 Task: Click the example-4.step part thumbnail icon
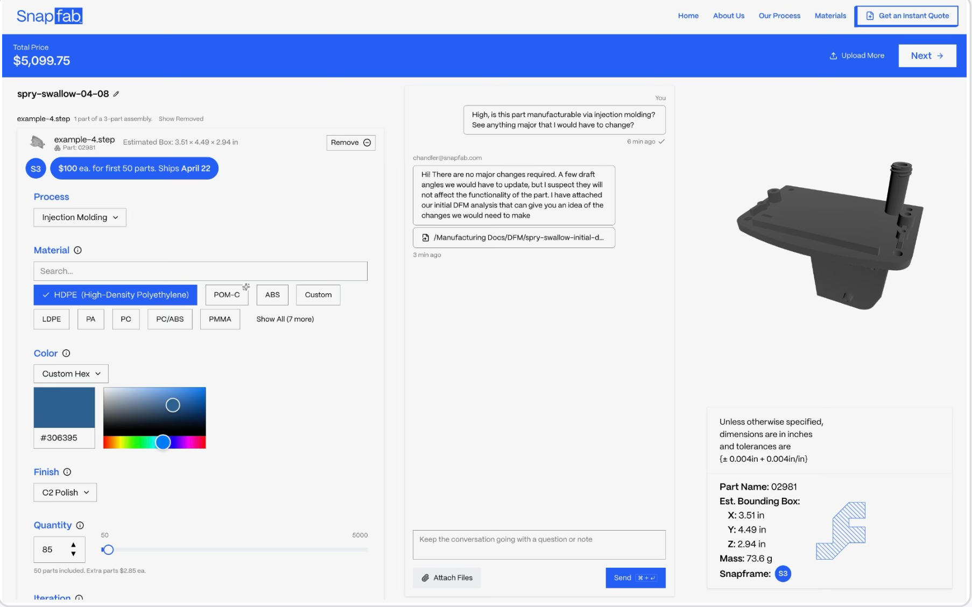coord(37,142)
